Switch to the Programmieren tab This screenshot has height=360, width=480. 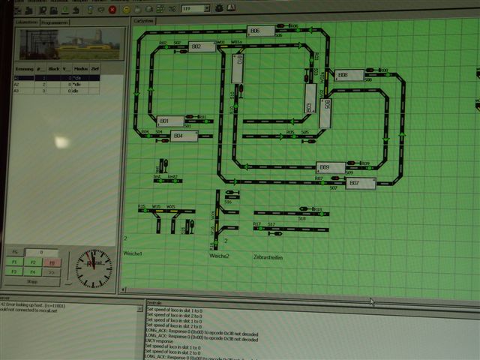(56, 22)
